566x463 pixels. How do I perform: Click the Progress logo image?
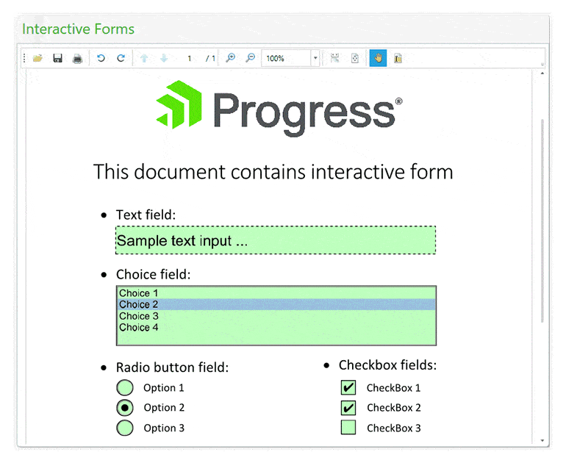click(x=279, y=108)
